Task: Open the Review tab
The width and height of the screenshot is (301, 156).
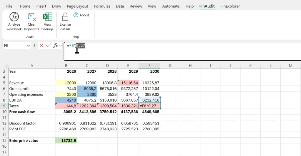Action: [136, 6]
